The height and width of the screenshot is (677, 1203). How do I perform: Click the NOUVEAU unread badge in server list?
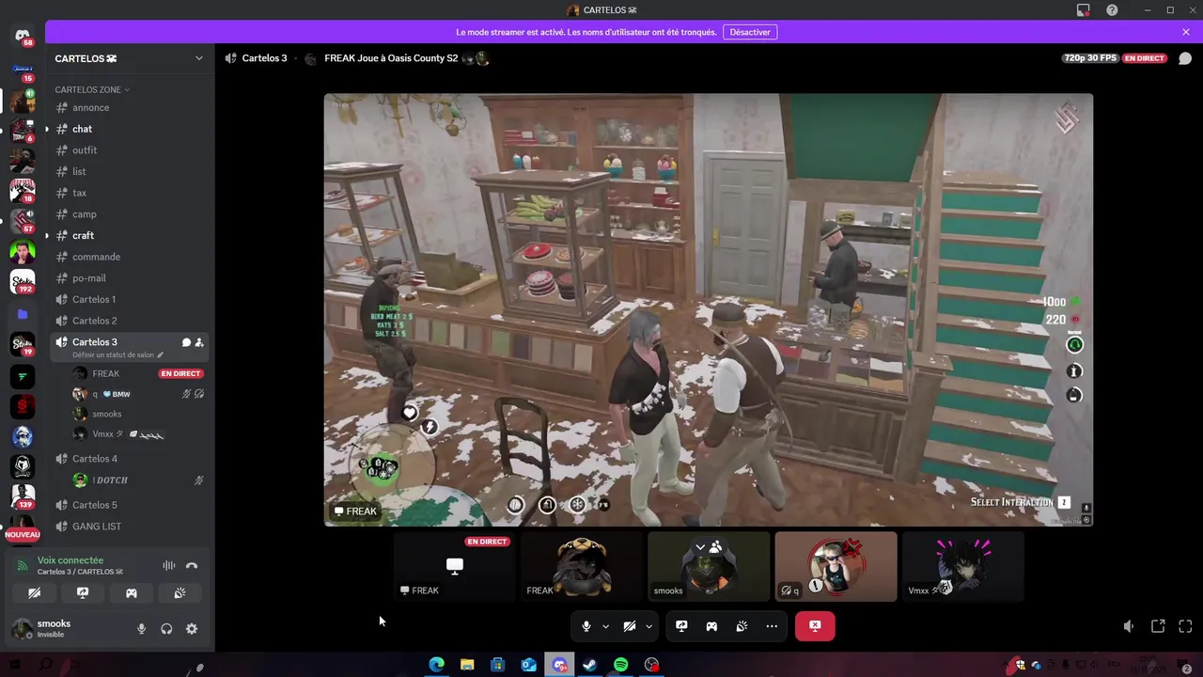[23, 534]
